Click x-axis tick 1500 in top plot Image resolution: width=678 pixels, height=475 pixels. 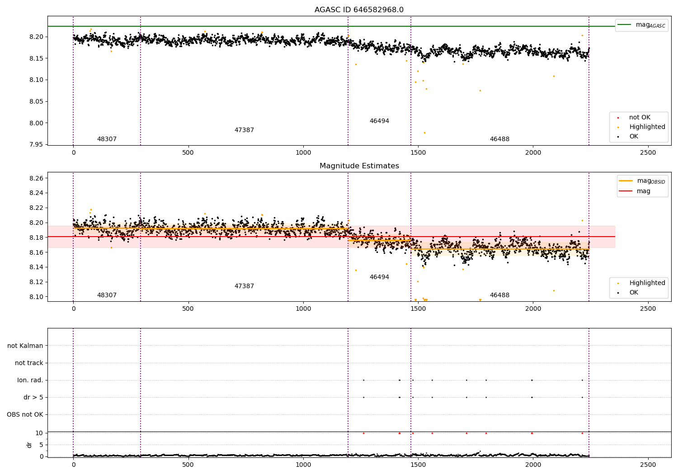(418, 153)
